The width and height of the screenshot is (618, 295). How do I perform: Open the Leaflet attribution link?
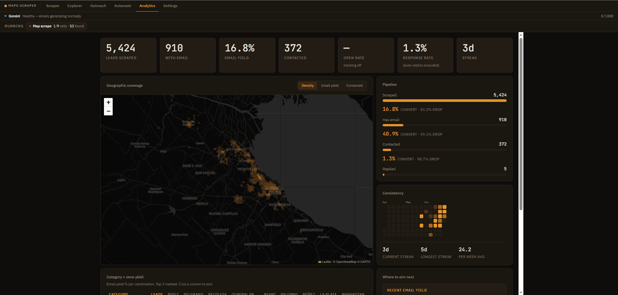click(324, 262)
